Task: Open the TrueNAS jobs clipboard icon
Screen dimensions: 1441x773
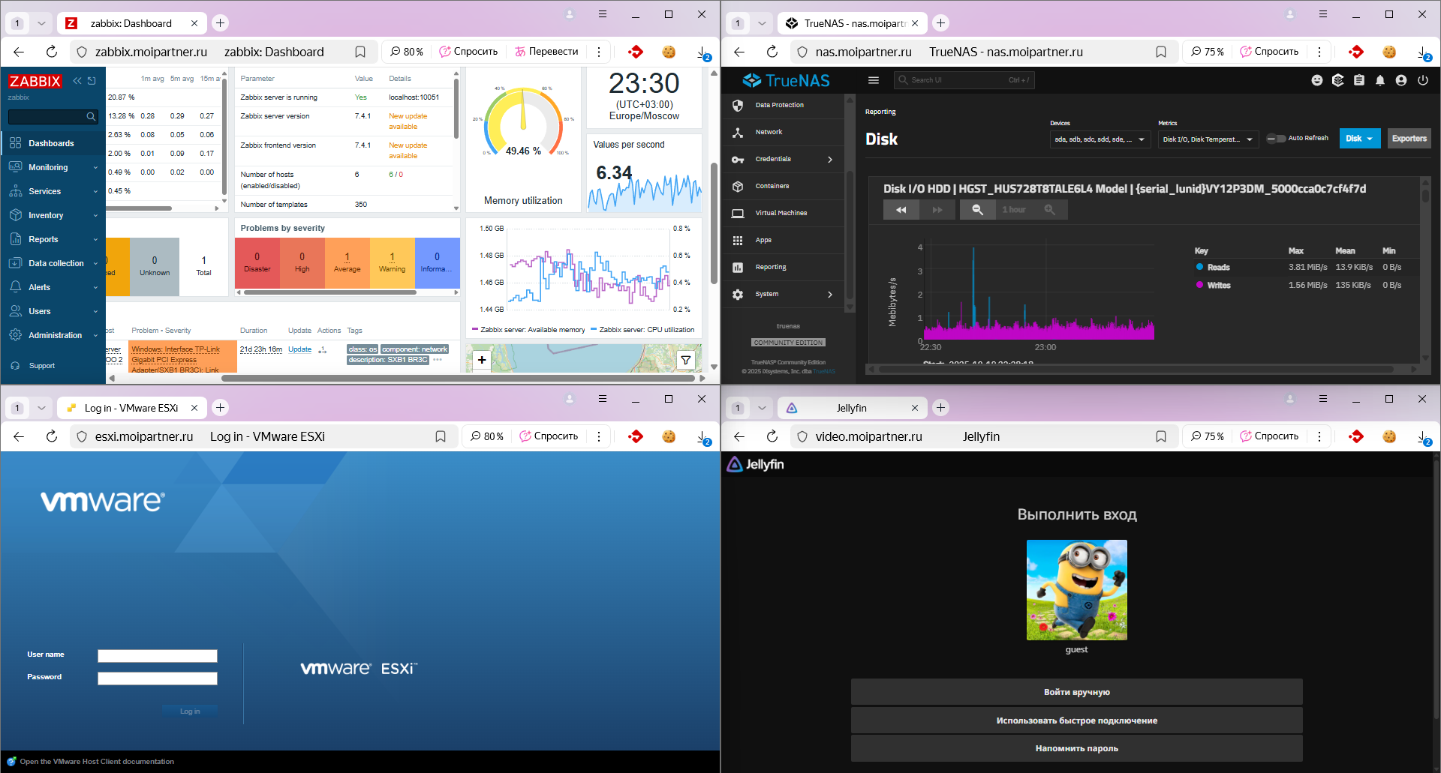Action: (x=1358, y=80)
